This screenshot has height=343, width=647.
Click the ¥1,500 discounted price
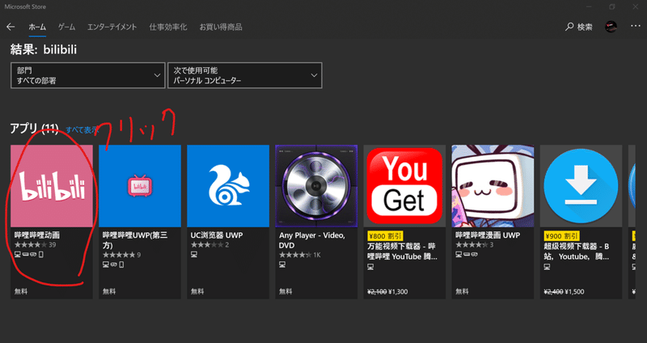(575, 292)
